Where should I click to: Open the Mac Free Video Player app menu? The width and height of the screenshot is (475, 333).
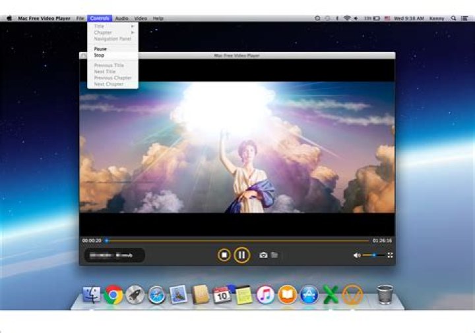pyautogui.click(x=44, y=18)
